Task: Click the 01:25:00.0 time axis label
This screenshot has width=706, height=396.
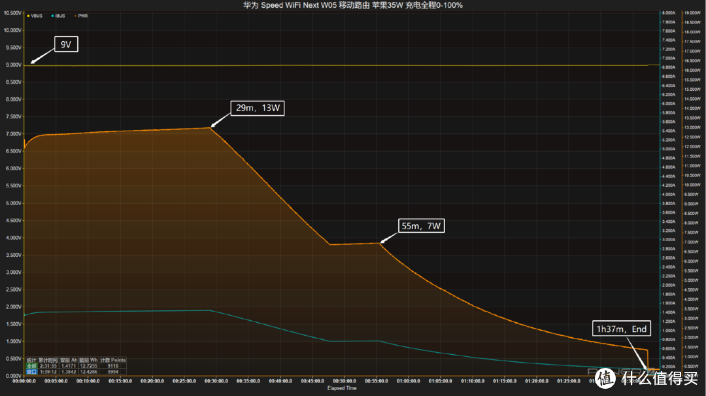Action: [569, 381]
